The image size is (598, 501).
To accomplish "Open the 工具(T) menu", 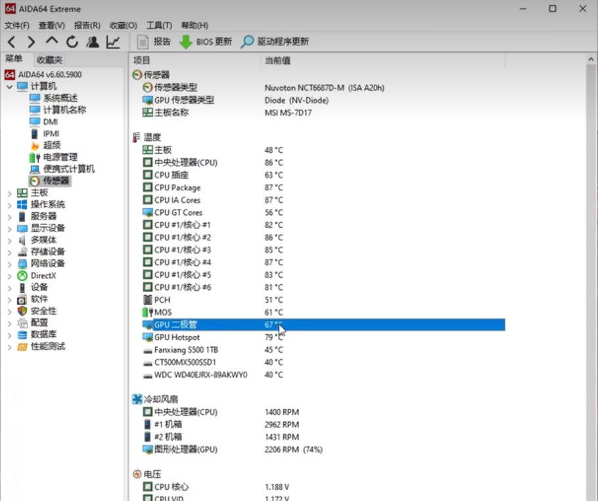I will (x=160, y=26).
